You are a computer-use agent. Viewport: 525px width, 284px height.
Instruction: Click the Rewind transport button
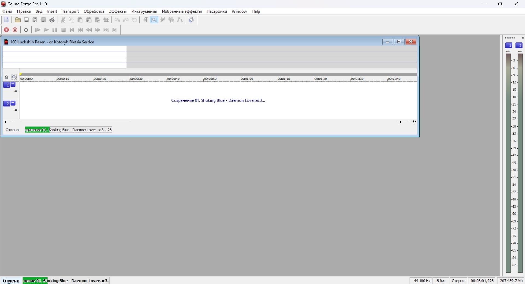click(x=89, y=30)
